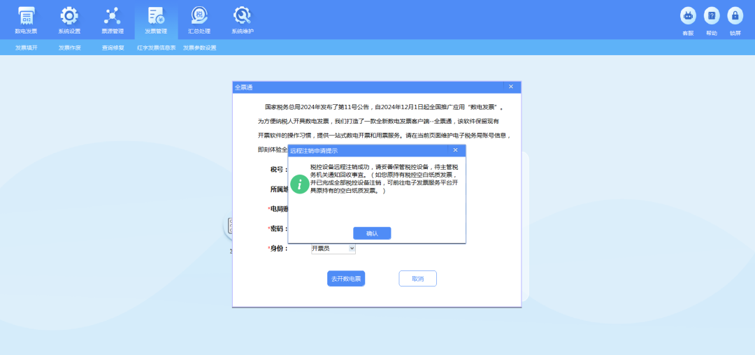
Task: Click the 去开数电票 button
Action: 346,279
